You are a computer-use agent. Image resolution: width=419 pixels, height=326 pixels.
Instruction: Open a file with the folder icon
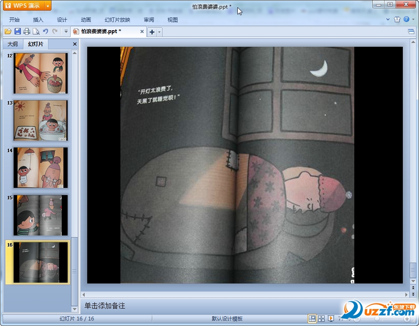click(8, 31)
